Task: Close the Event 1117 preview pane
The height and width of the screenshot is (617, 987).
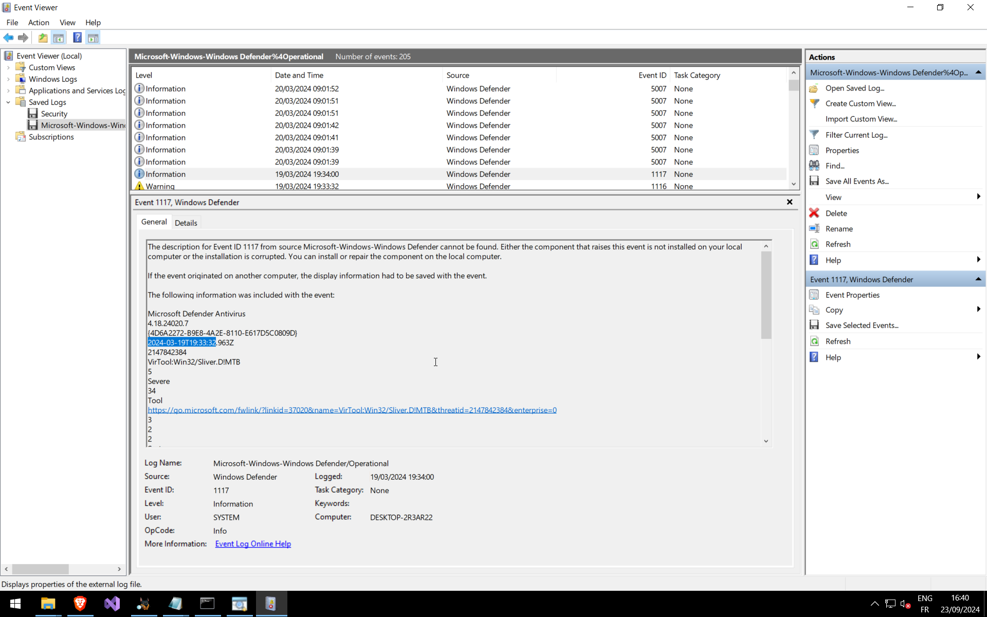Action: coord(790,202)
